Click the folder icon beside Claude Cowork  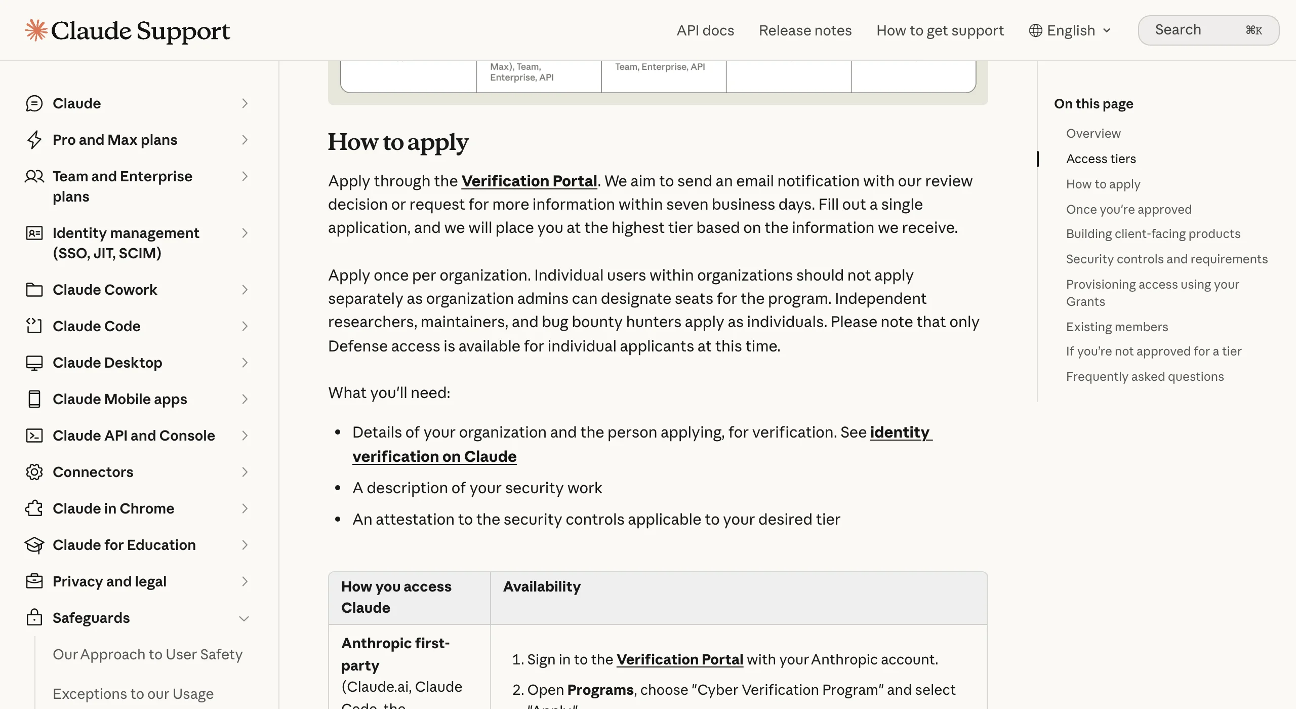(34, 290)
